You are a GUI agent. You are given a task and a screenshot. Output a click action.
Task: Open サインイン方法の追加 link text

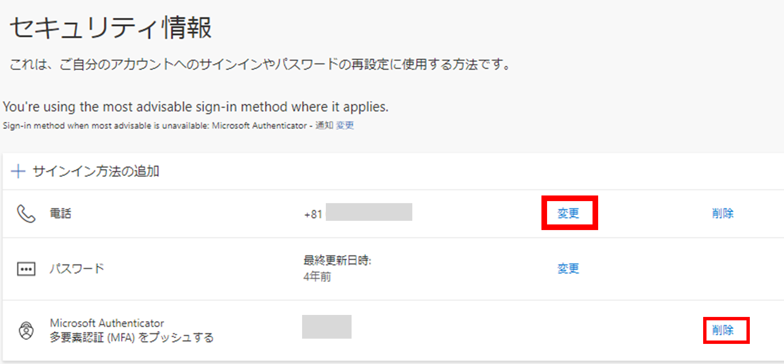coord(96,172)
